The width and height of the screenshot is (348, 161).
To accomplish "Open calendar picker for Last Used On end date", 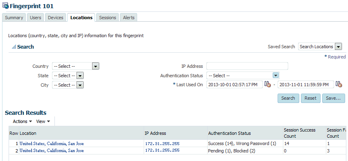I will (339, 84).
